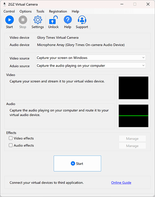The image size is (155, 197).
Task: Click the large Start button at bottom
Action: click(x=77, y=163)
